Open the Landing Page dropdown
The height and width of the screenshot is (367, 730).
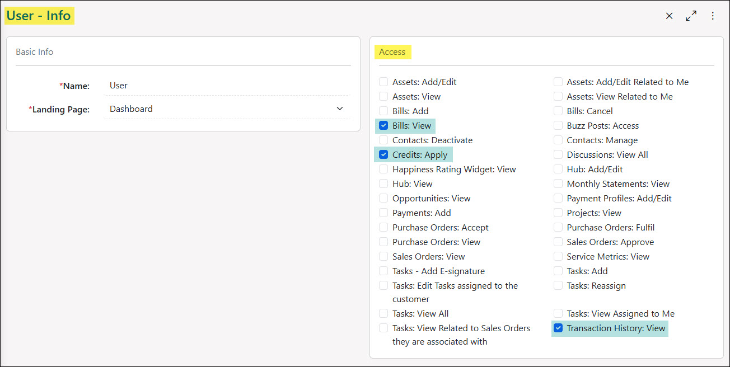tap(340, 109)
